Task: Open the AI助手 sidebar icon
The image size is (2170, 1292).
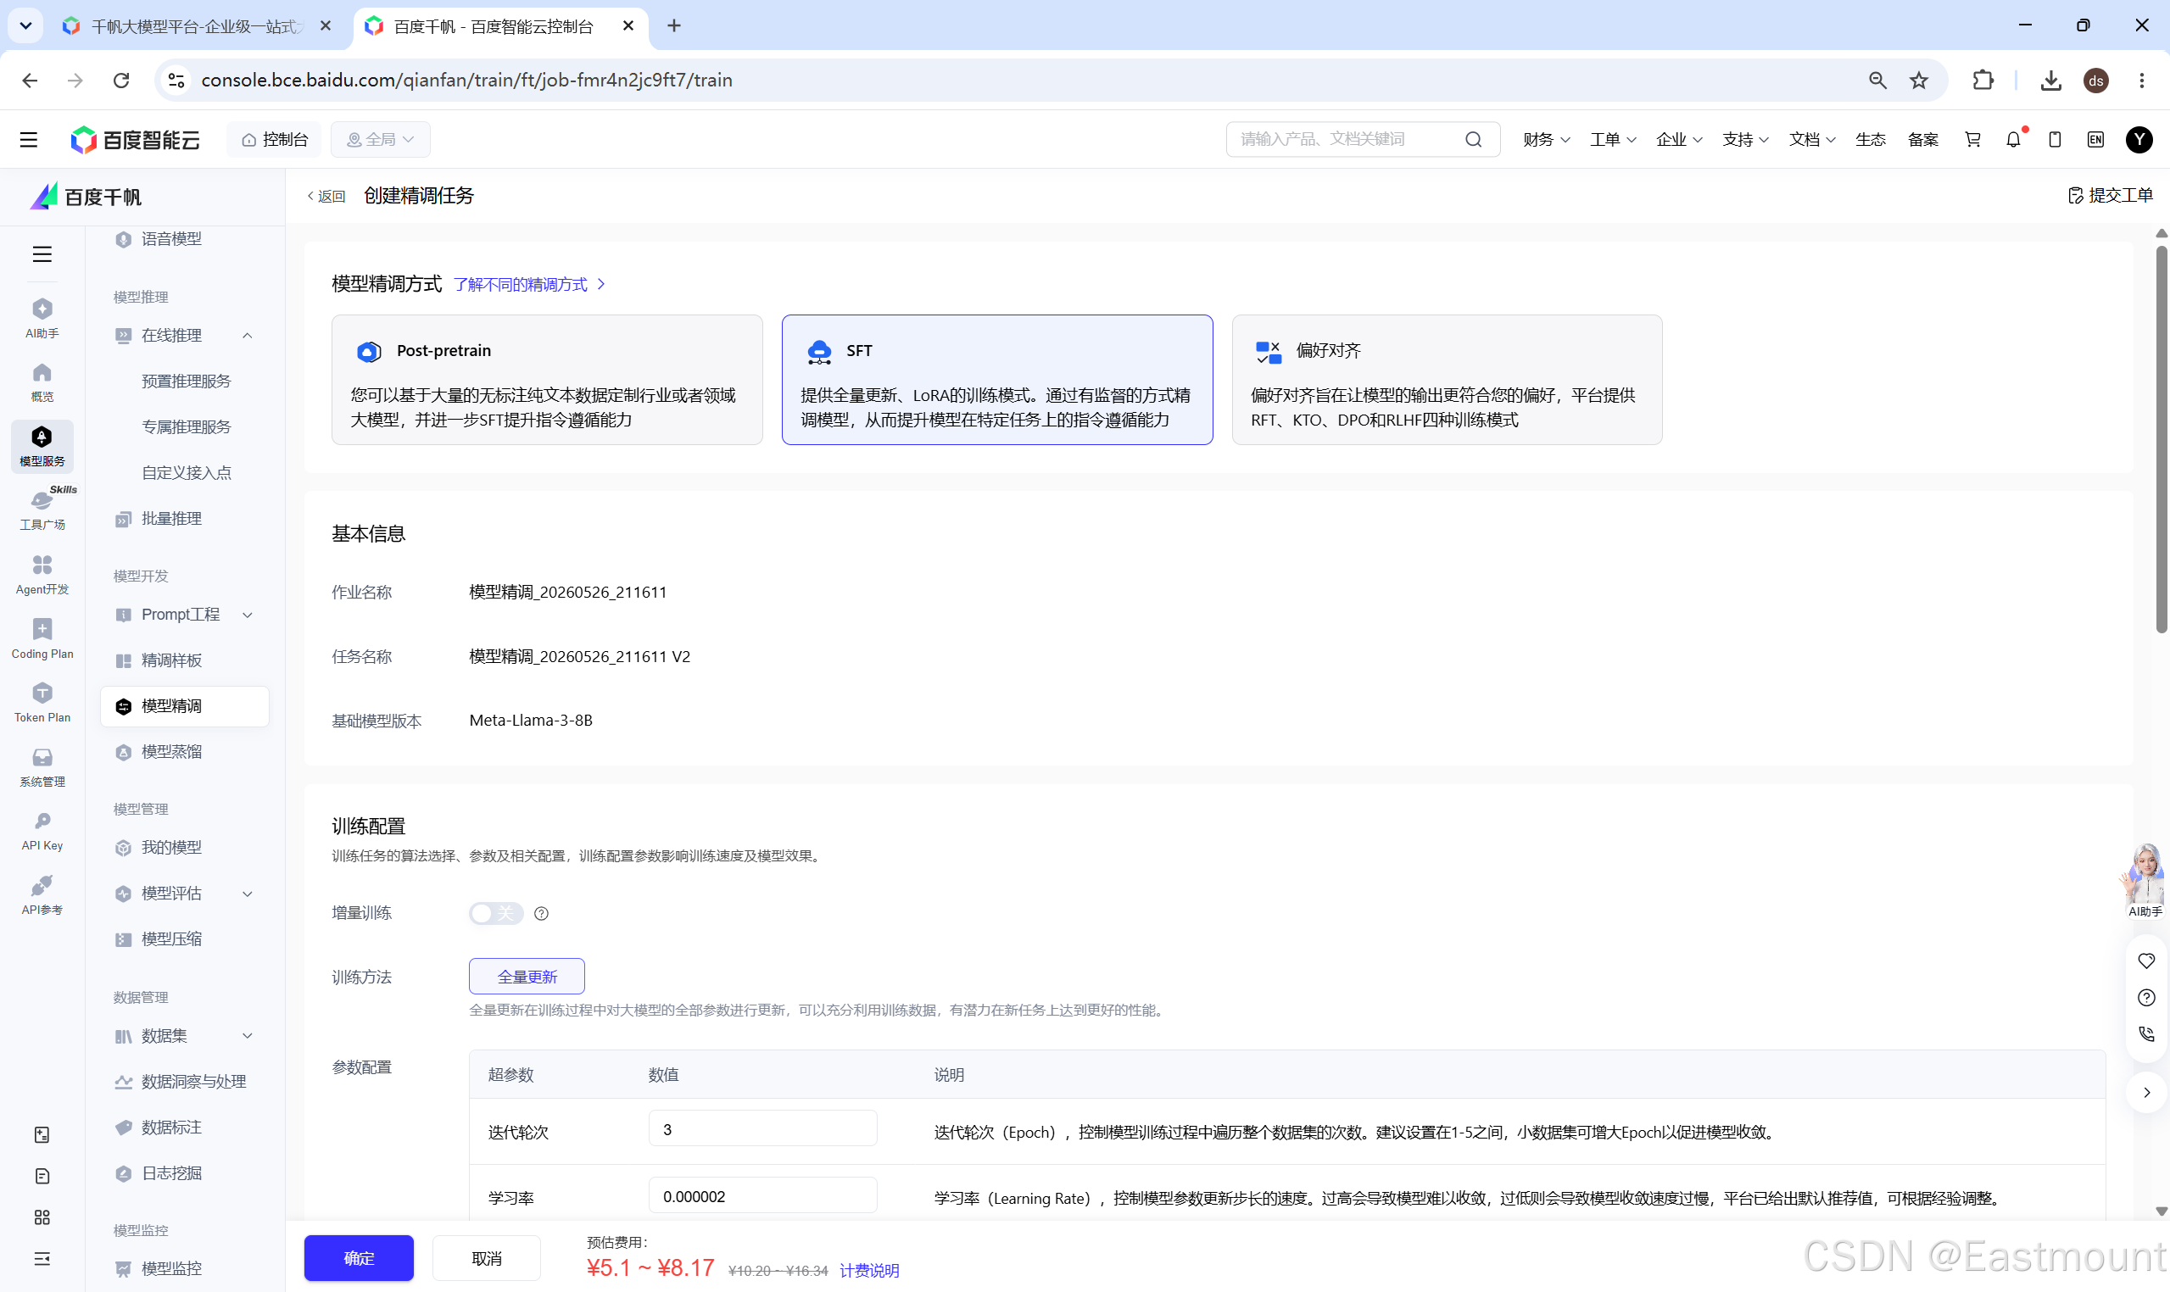Action: [42, 318]
